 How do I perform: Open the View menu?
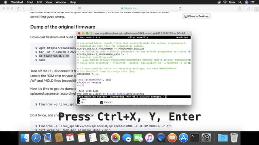coord(49,2)
